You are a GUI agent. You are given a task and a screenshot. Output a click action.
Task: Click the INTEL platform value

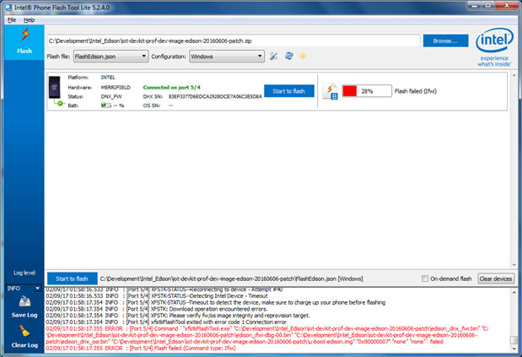(x=108, y=78)
